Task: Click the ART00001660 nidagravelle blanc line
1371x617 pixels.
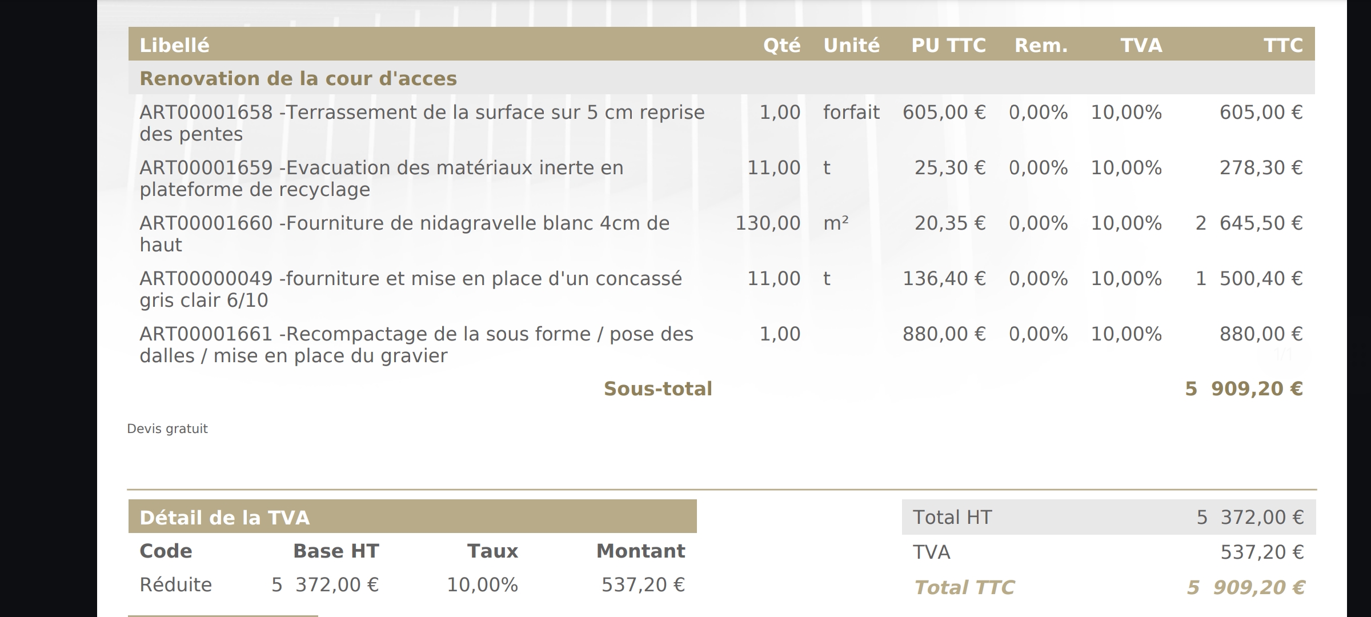Action: pos(404,234)
